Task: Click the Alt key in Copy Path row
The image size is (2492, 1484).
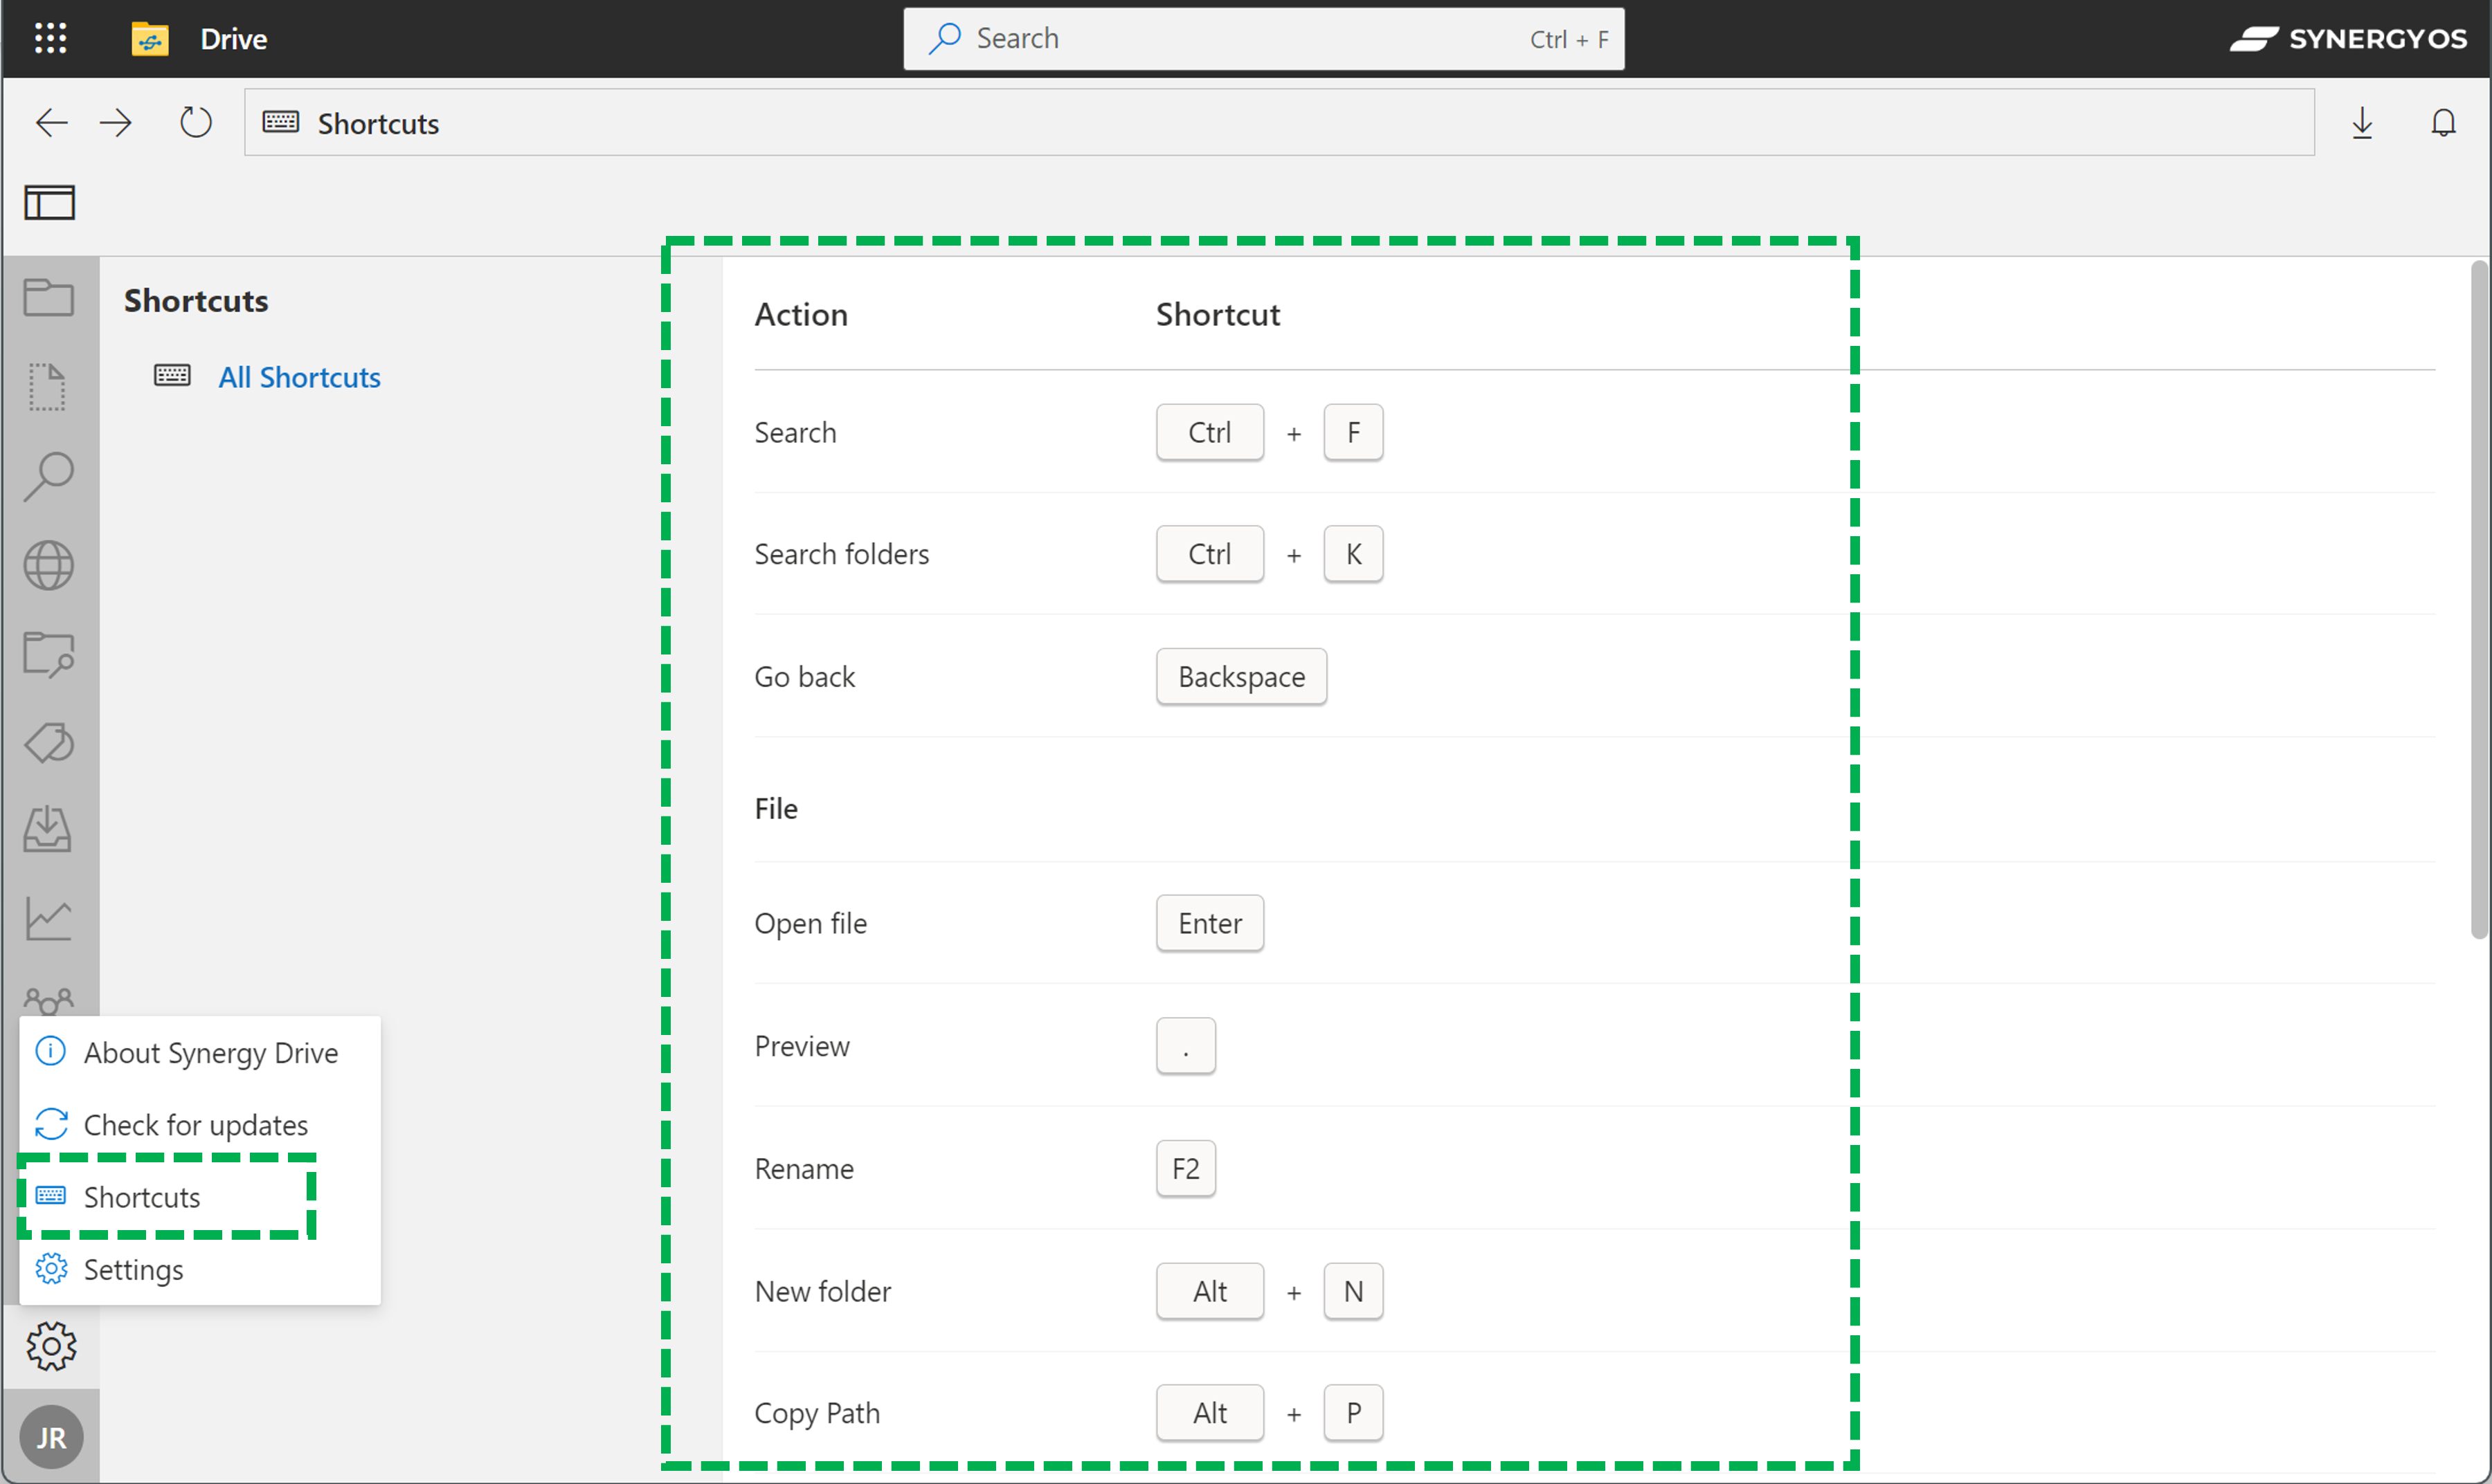Action: click(1209, 1413)
